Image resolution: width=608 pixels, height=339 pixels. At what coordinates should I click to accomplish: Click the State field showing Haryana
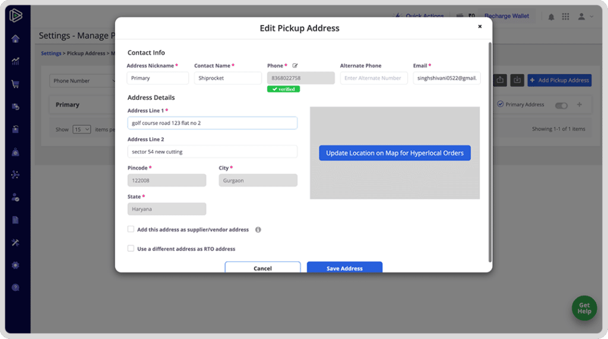[167, 209]
